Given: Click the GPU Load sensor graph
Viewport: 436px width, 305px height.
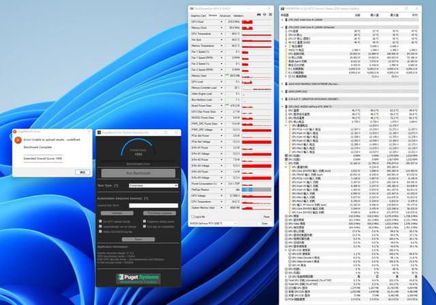Looking at the screenshot, I should tap(256, 82).
